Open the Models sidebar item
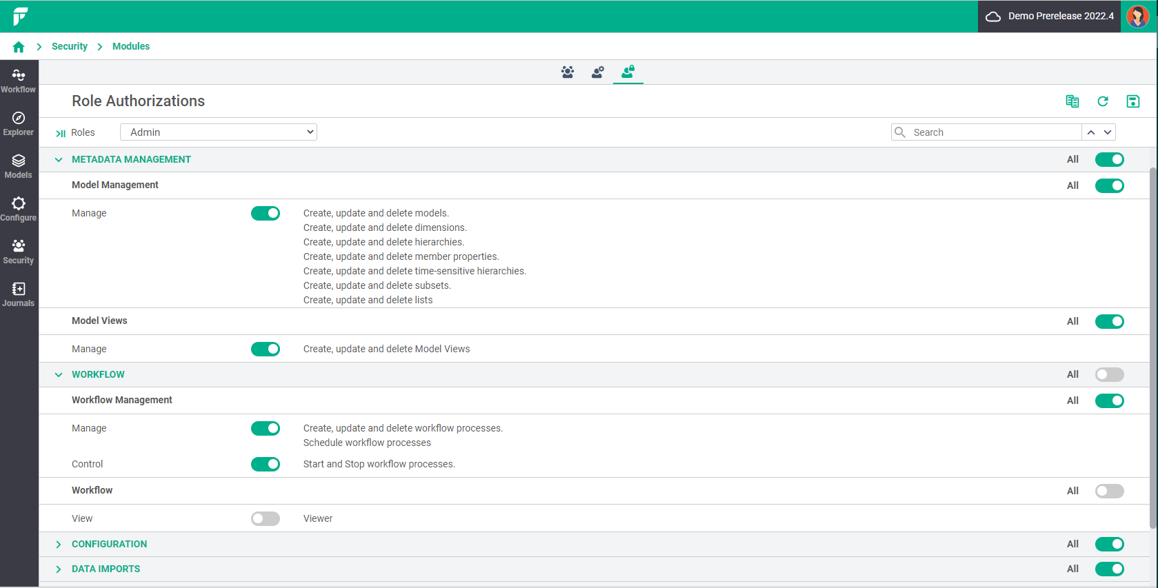 click(x=19, y=166)
